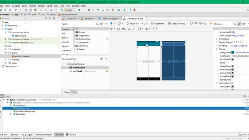This screenshot has height=140, width=249.
Task: Click the Undo arrow icon
Action: [x=16, y=10]
